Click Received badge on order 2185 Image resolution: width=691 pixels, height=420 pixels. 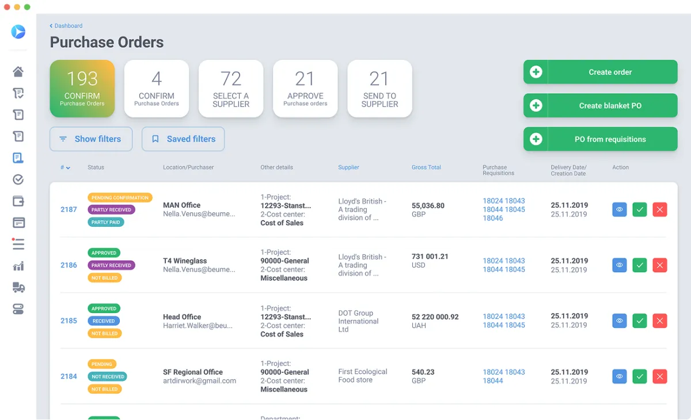tap(104, 321)
